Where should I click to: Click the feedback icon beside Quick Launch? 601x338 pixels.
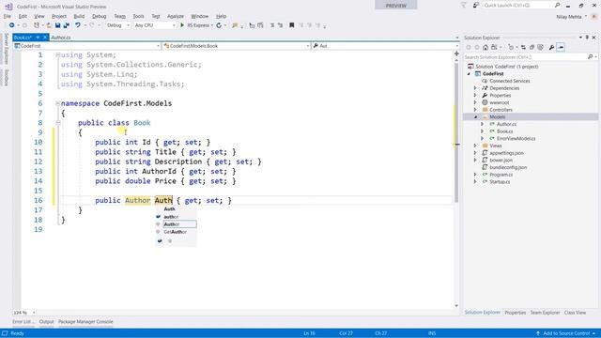476,5
